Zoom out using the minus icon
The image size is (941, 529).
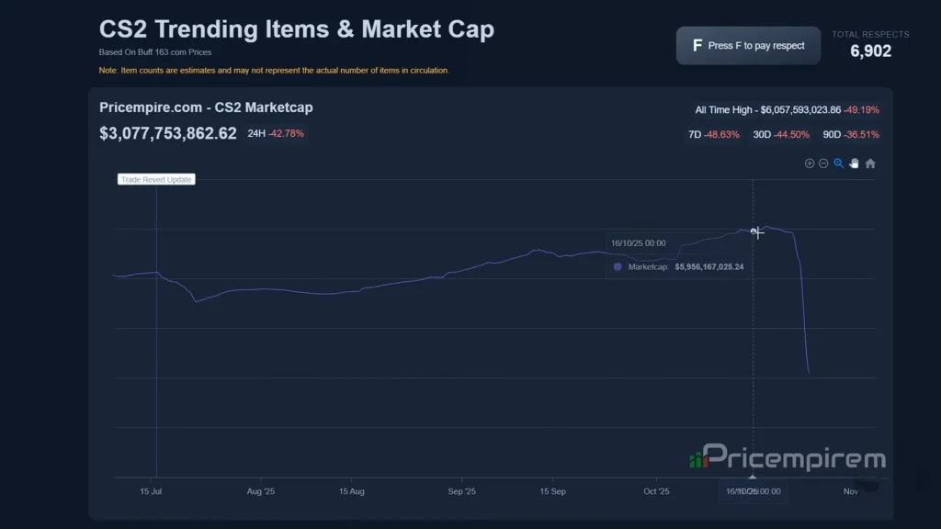tap(822, 163)
